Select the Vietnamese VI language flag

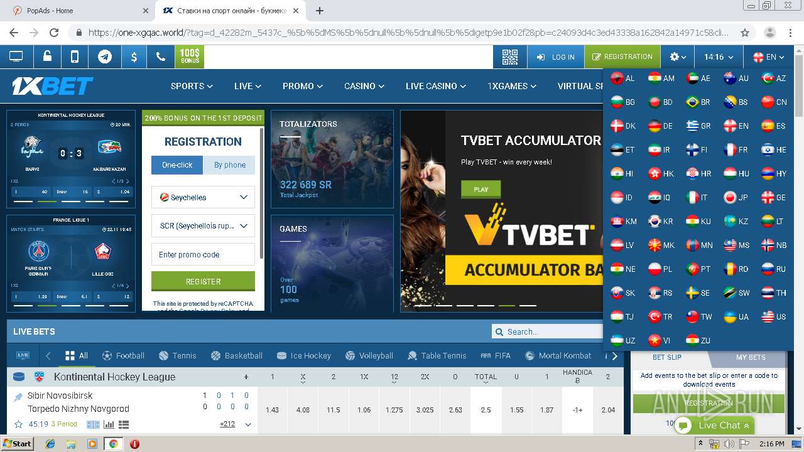coord(660,340)
